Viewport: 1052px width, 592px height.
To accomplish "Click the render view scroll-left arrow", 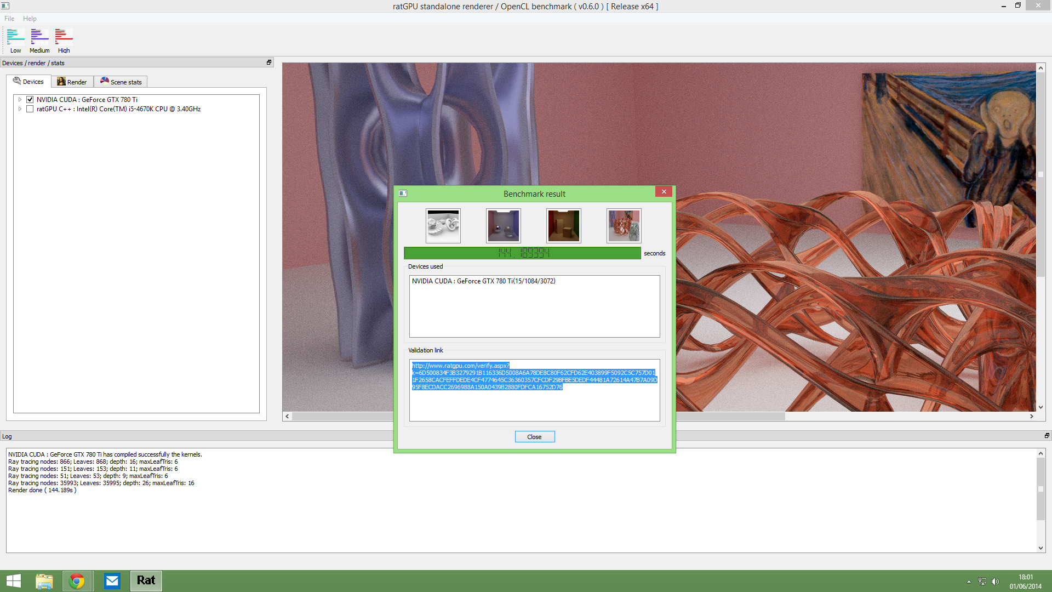I will (287, 417).
